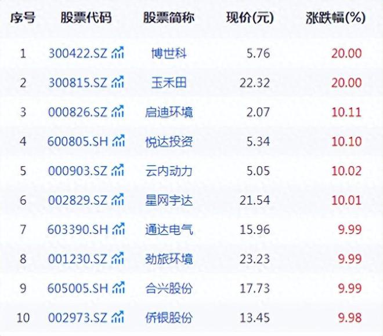Open chart icon beside 600805.SH
383x336 pixels.
[118, 141]
